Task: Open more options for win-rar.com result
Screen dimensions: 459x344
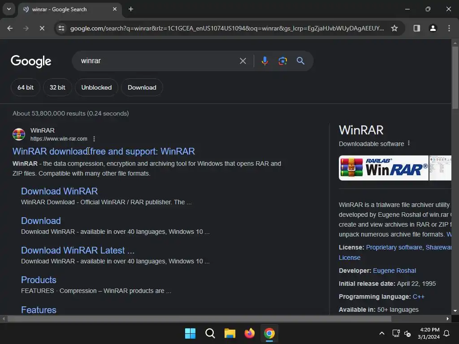Action: pyautogui.click(x=94, y=139)
